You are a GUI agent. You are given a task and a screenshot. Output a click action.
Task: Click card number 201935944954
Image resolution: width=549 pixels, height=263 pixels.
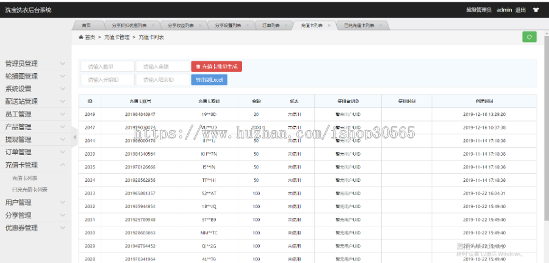[x=140, y=207]
